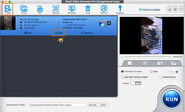Click the preview time 00:00:03

[177, 57]
